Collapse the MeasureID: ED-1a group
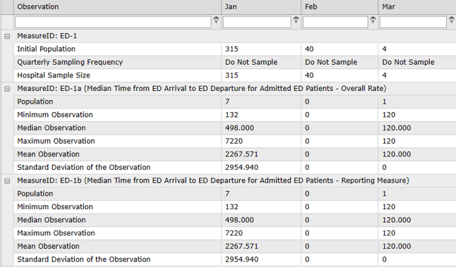456x267 pixels. click(x=7, y=89)
